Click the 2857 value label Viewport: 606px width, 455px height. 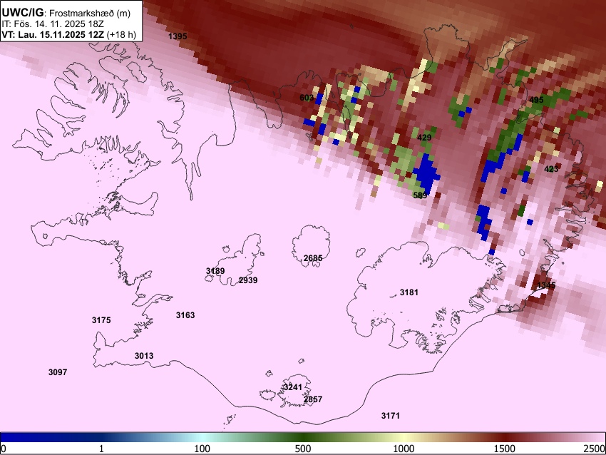tap(313, 399)
